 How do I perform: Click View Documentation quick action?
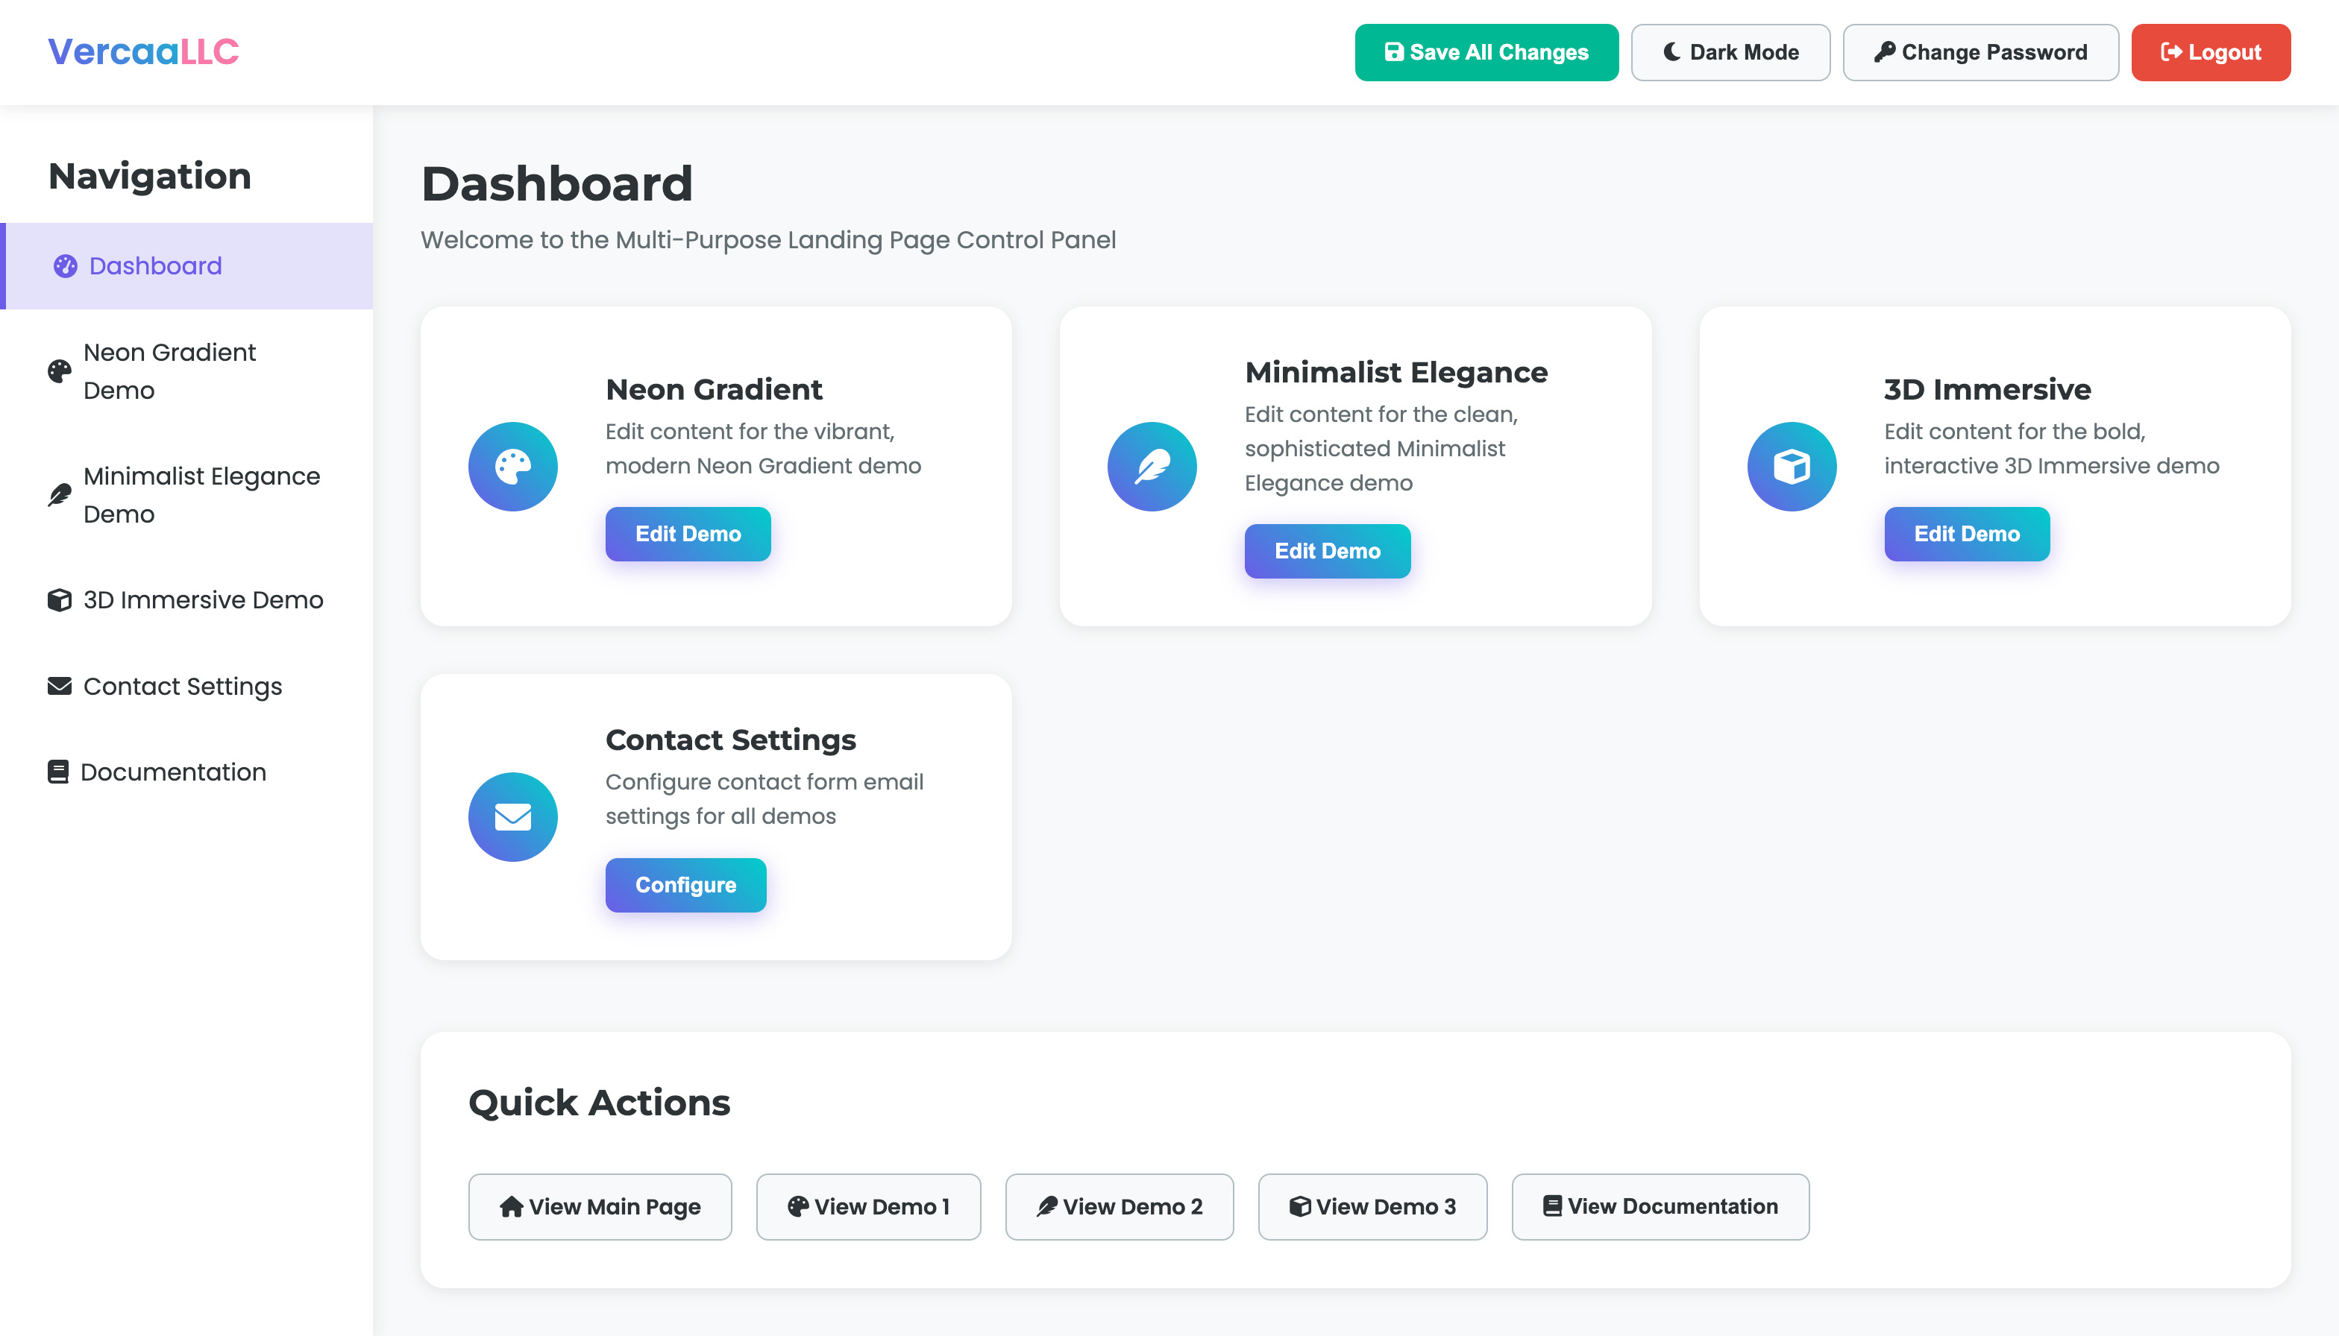coord(1660,1206)
